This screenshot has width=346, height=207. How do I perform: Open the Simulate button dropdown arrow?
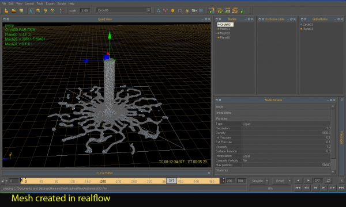click(x=267, y=181)
